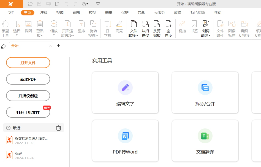Close the 开始 document tab
Image resolution: width=261 pixels, height=167 pixels.
[50, 46]
